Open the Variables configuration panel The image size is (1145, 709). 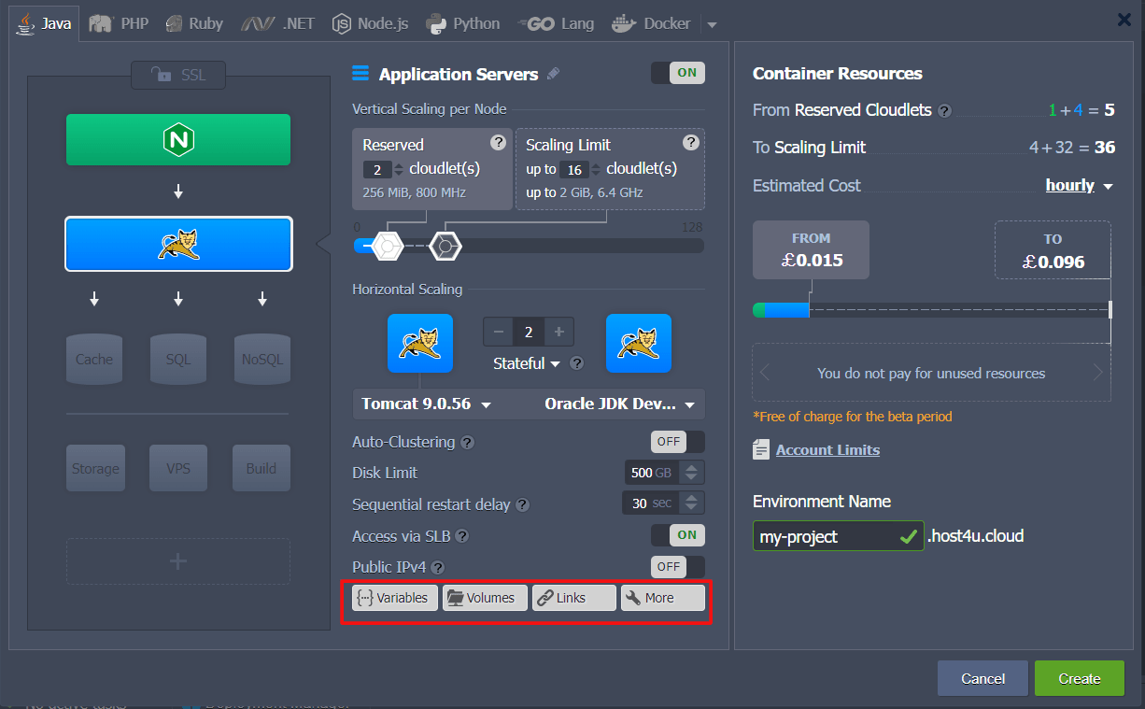click(394, 598)
